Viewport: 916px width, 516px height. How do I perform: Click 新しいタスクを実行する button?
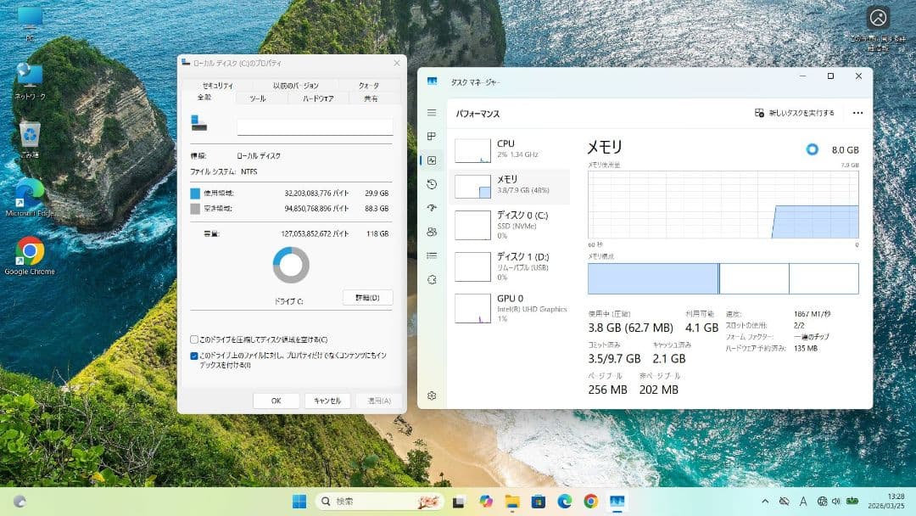795,113
